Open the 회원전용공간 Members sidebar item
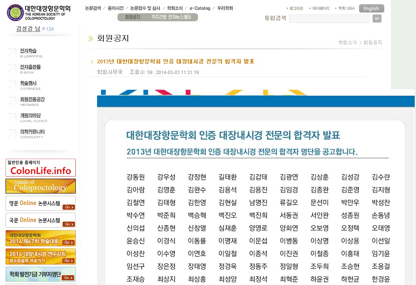This screenshot has height=285, width=416. (32, 101)
